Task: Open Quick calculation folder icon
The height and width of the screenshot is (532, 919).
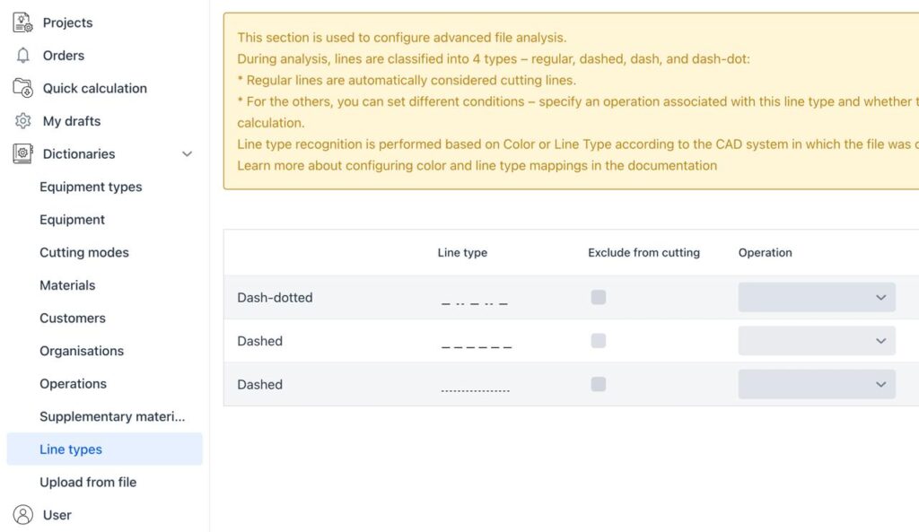Action: click(23, 88)
